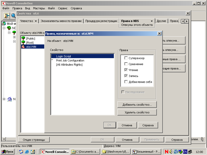Click Опции страницы button
This screenshot has width=207, height=155.
pyautogui.click(x=34, y=140)
